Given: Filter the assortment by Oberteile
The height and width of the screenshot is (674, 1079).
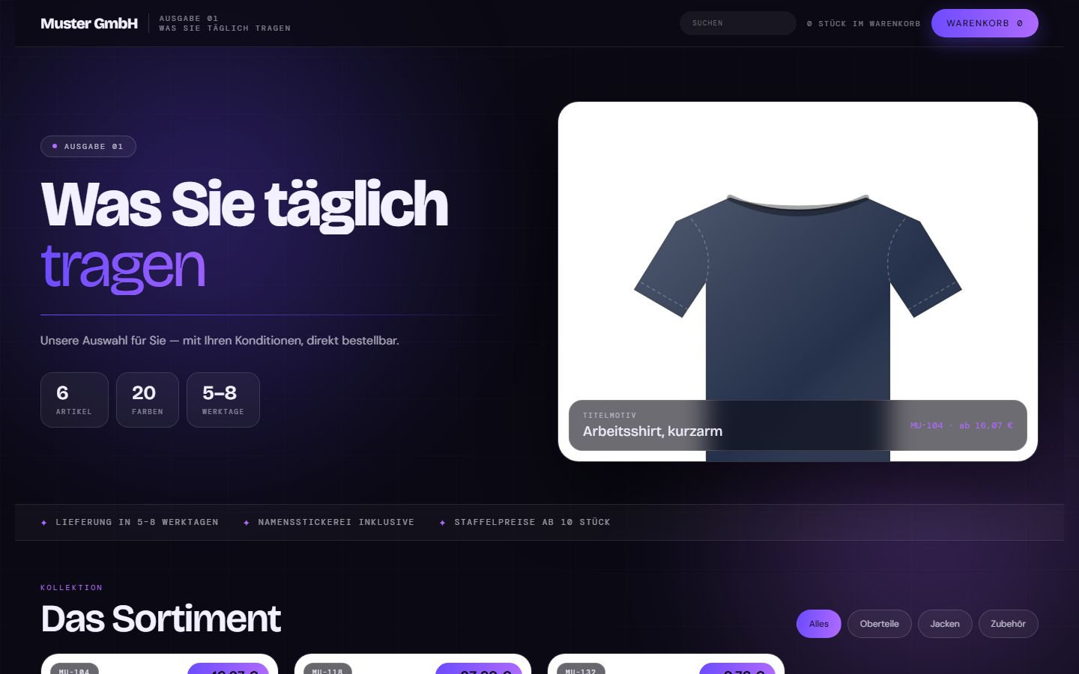Looking at the screenshot, I should point(880,624).
